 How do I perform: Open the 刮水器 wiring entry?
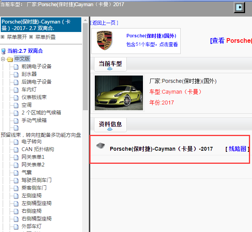click(29, 74)
